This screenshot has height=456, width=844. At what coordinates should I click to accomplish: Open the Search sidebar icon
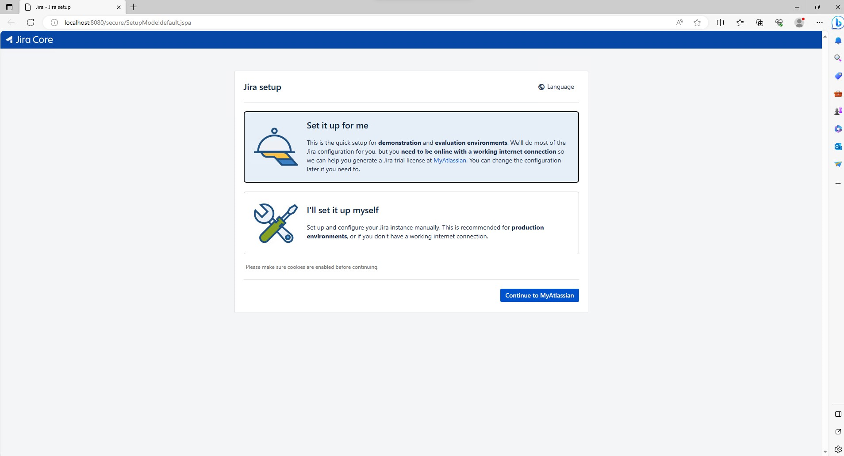click(x=838, y=57)
